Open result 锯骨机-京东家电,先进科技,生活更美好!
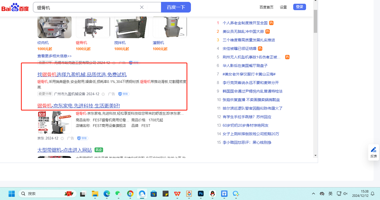 (x=79, y=106)
